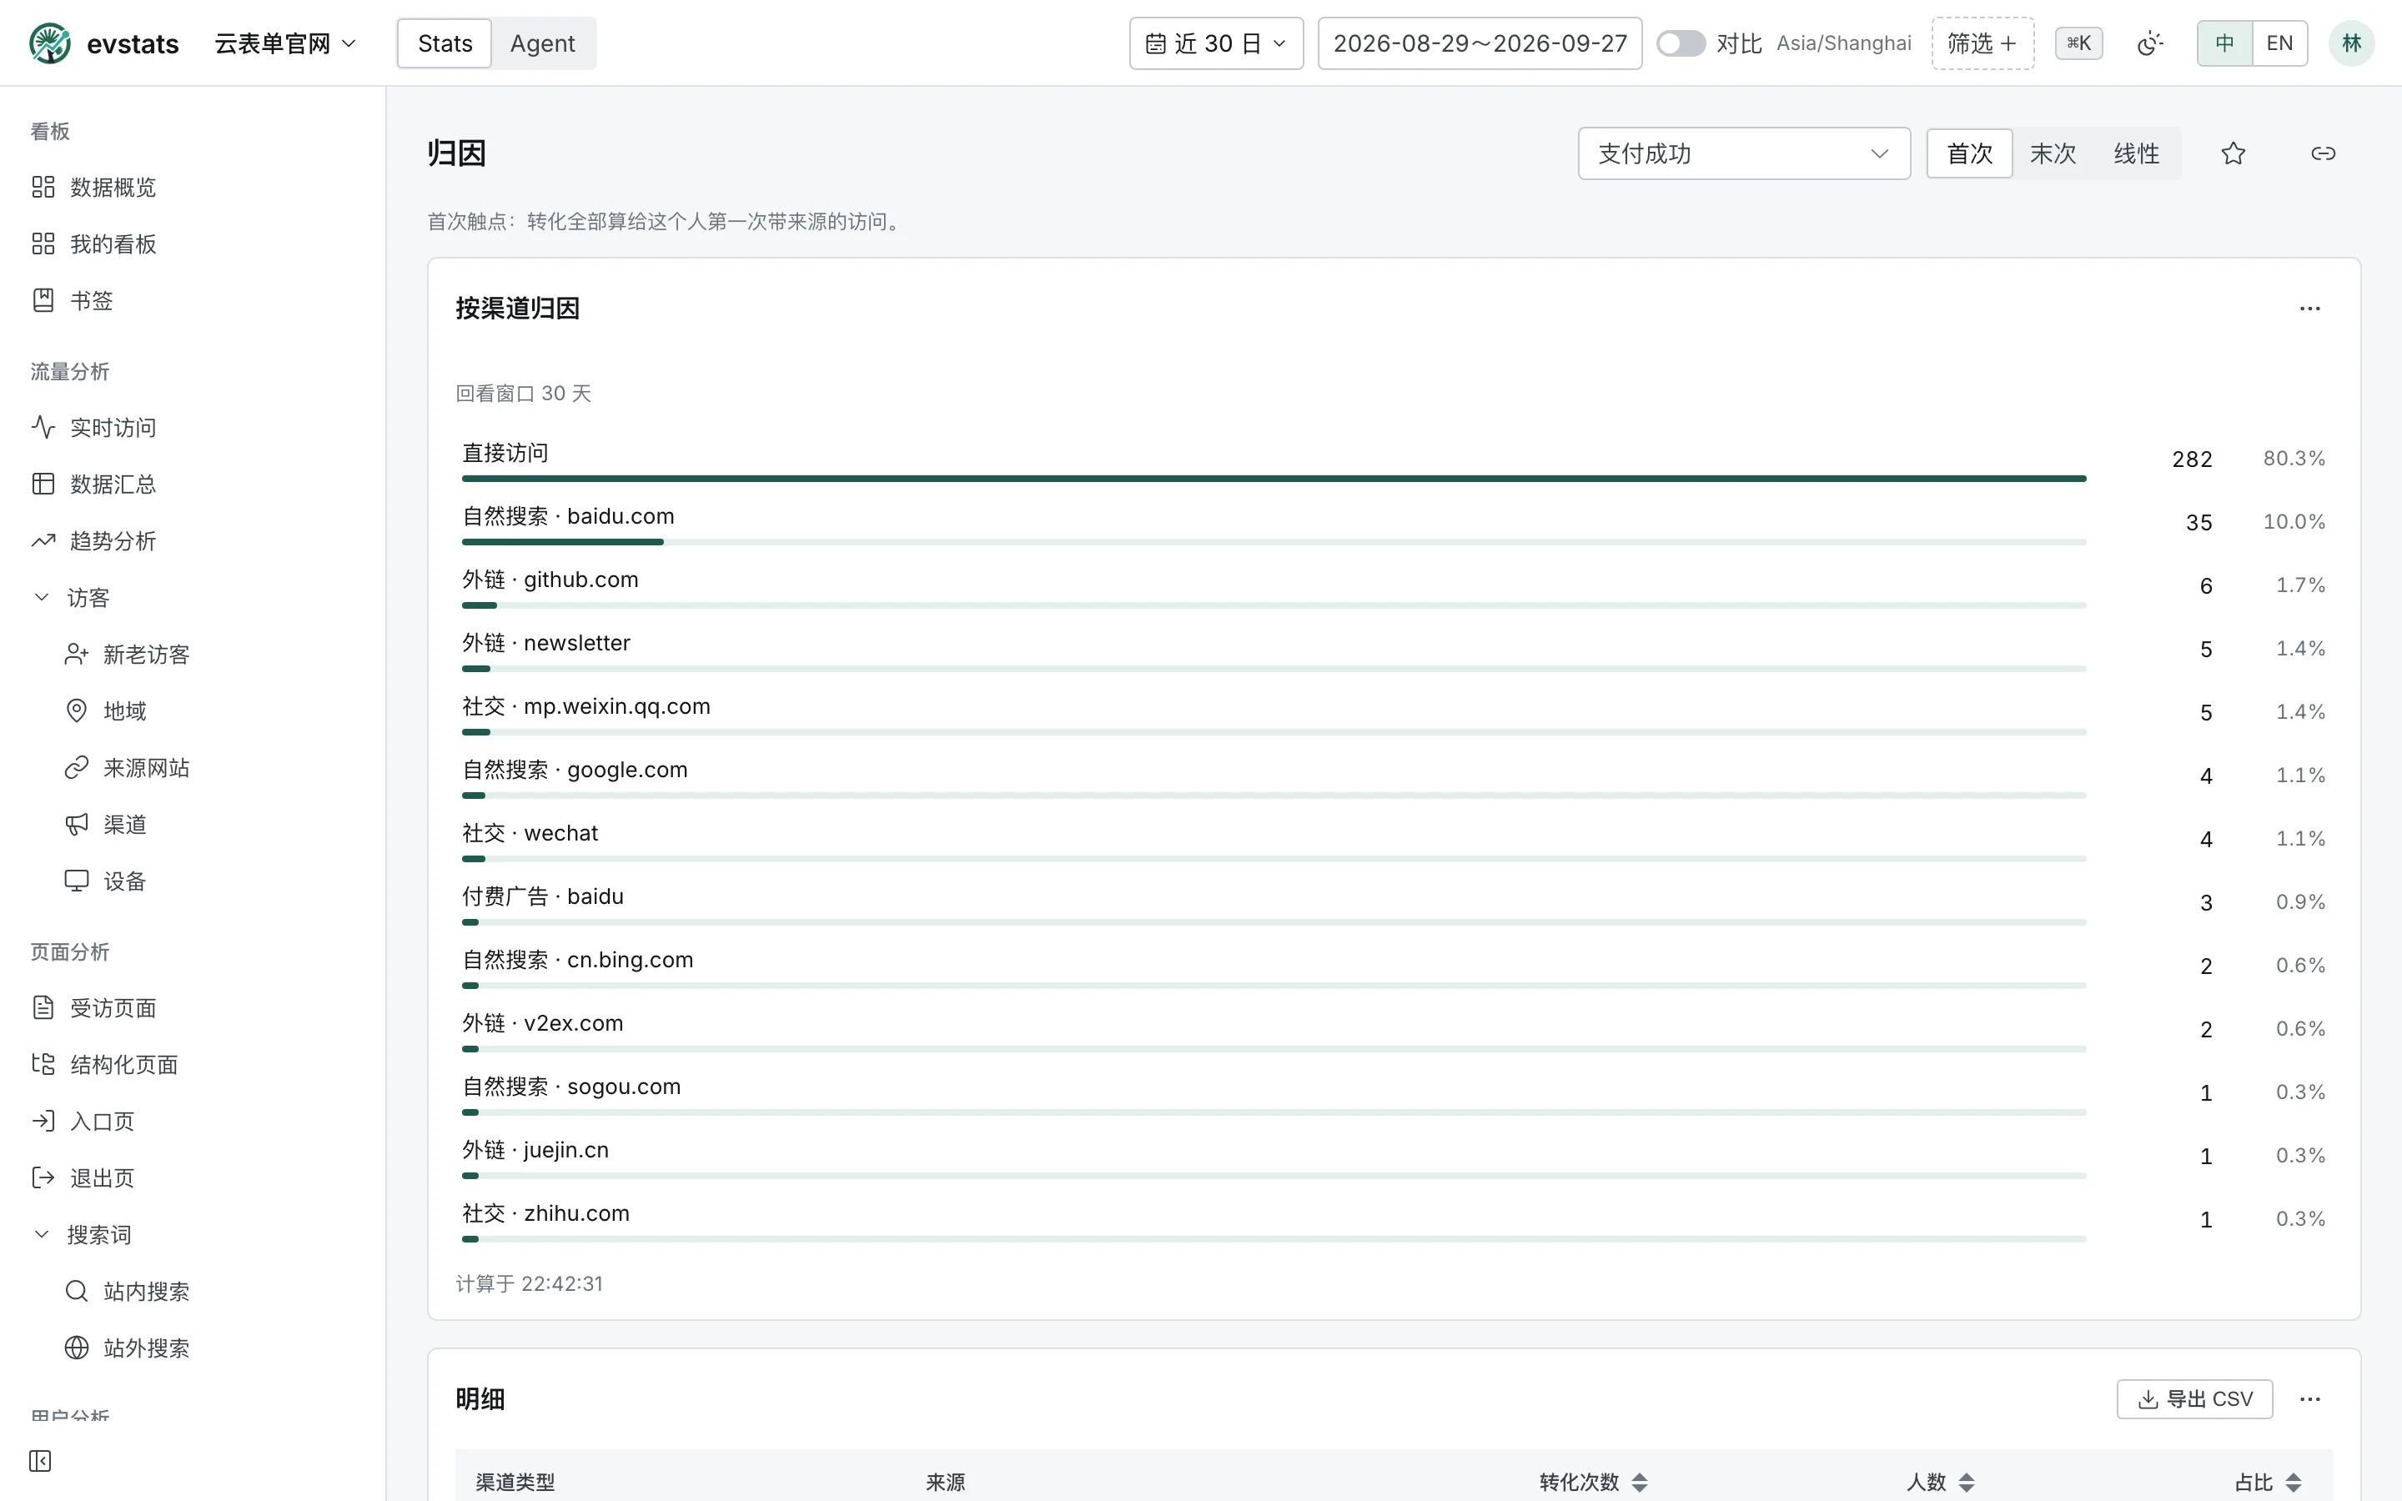
Task: Select 线性 attribution model
Action: (x=2136, y=154)
